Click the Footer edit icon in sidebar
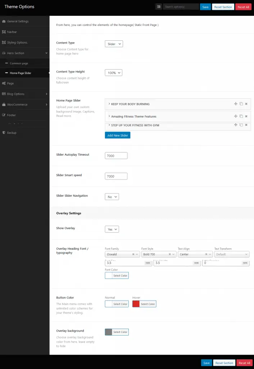 point(4,115)
